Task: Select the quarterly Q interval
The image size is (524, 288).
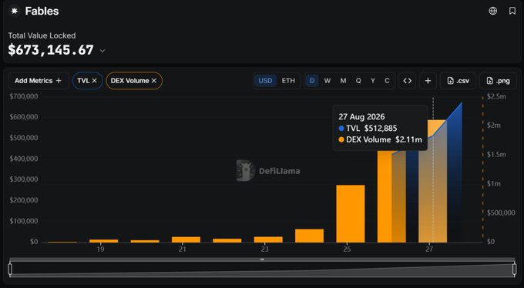Action: (x=358, y=81)
